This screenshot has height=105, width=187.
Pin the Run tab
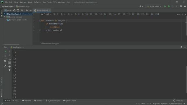(5, 66)
